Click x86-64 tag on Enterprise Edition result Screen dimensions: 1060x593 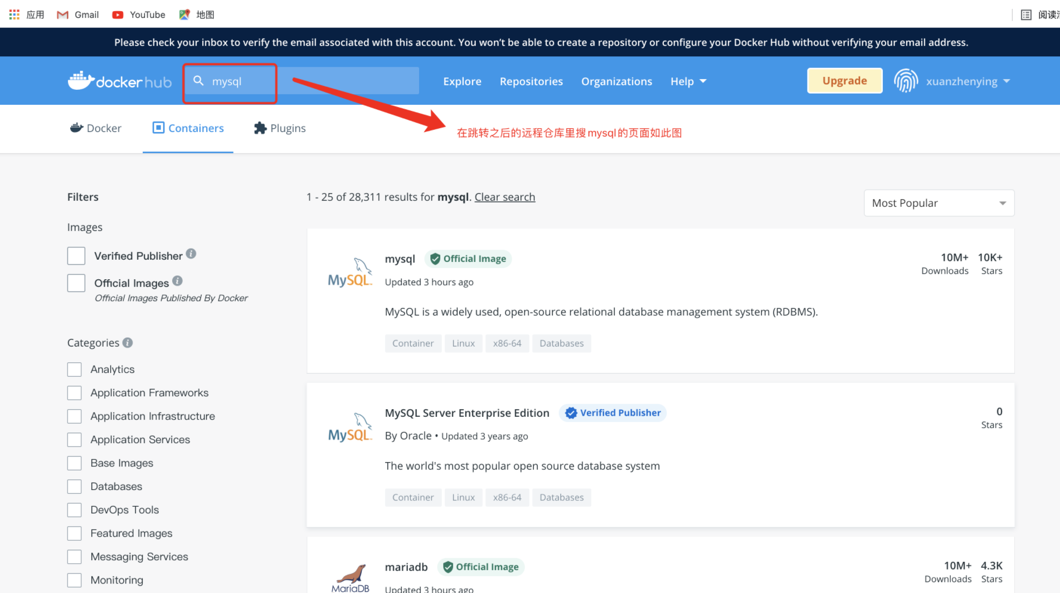(x=507, y=497)
